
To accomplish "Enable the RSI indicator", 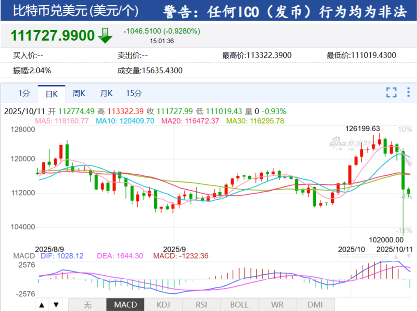I will [x=201, y=305].
